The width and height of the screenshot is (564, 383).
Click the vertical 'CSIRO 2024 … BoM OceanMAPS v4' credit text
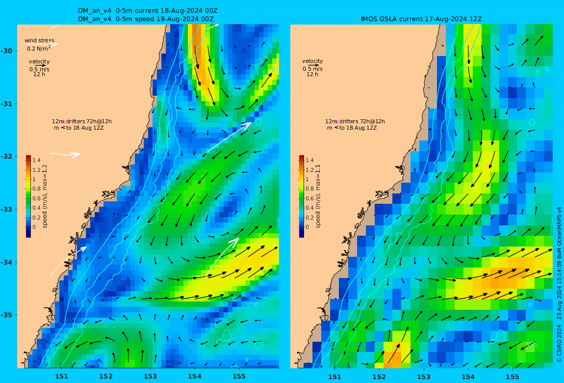[559, 284]
